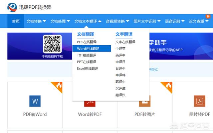Click the hot flame badge on PDF转图片 card

coord(168,86)
